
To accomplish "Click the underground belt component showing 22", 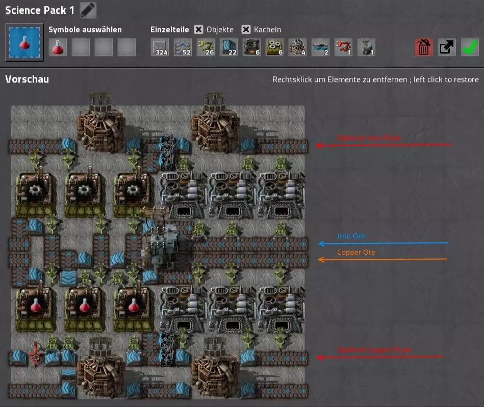I will coord(228,47).
